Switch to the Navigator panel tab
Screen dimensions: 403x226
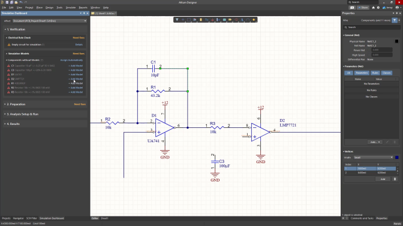pyautogui.click(x=18, y=218)
